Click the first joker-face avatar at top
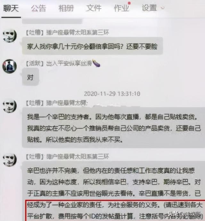This screenshot has height=221, width=205. coord(10,36)
